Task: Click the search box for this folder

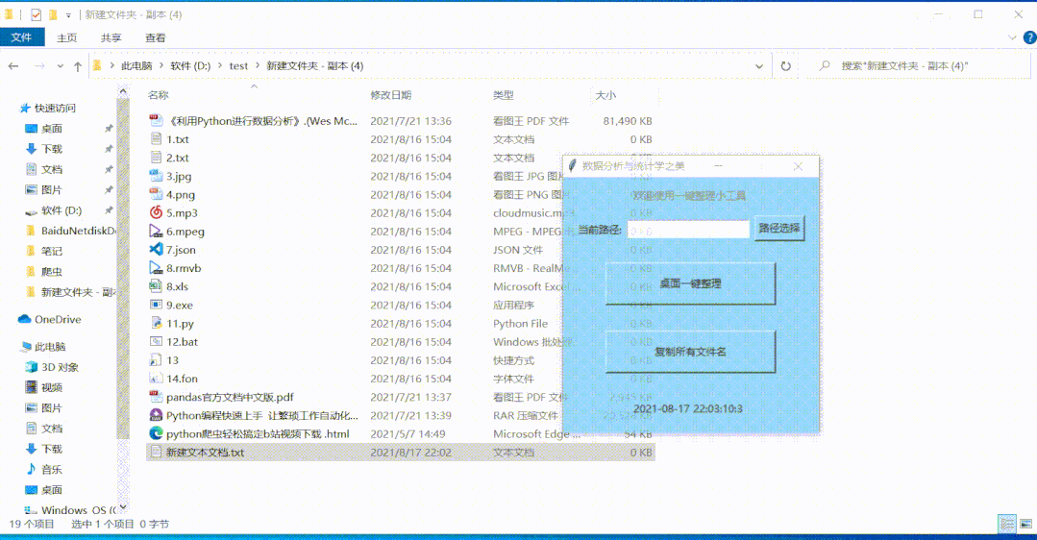Action: (x=920, y=66)
